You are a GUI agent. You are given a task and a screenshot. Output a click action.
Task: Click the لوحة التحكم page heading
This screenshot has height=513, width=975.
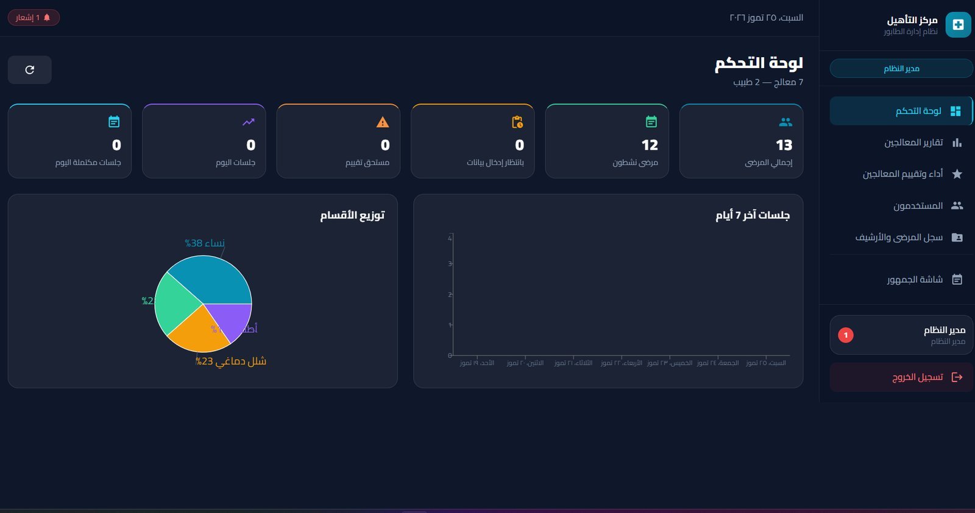point(759,63)
